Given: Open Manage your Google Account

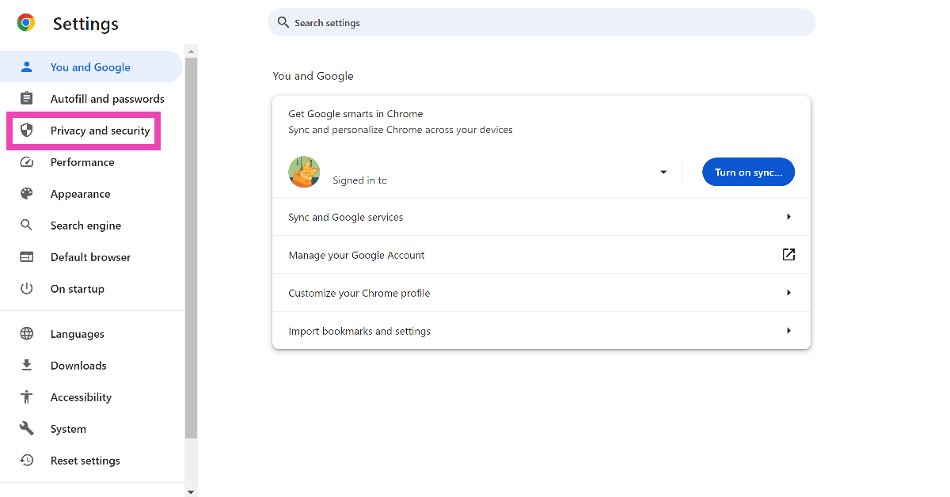Looking at the screenshot, I should [541, 255].
